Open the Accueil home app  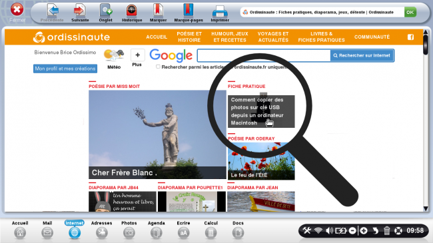pos(20,230)
